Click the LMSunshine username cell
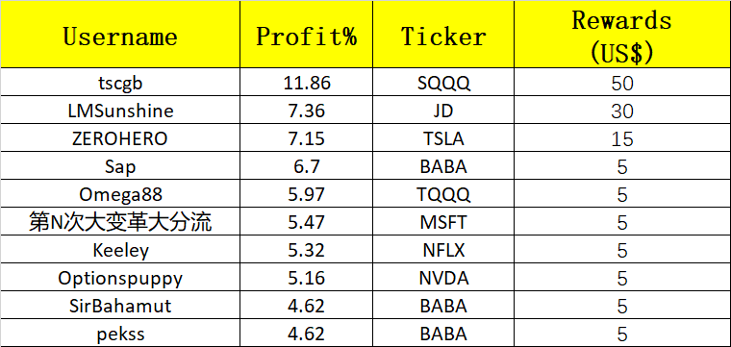Viewport: 731px width, 347px height. click(x=120, y=111)
